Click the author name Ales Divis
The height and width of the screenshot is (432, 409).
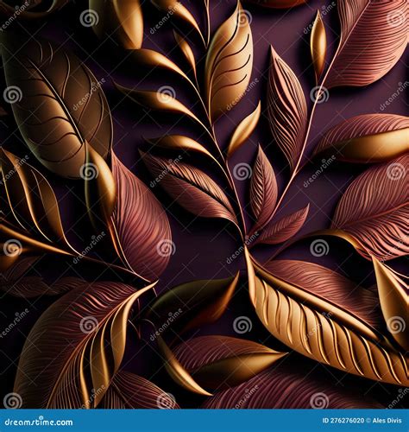[x=387, y=421]
